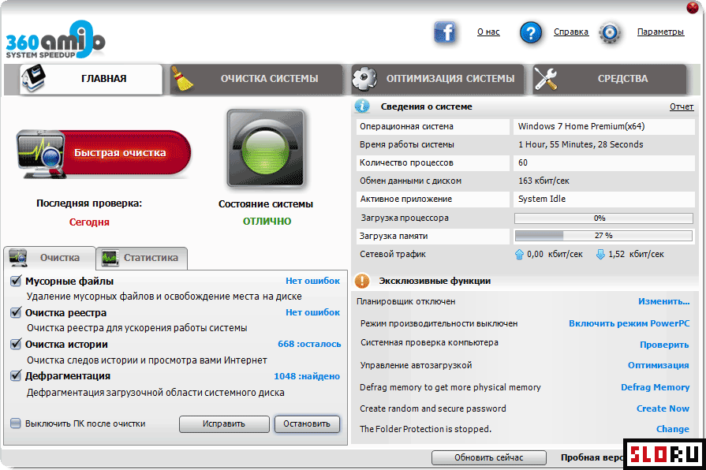Click Нет ошибок next to Мусорные файлы
This screenshot has height=470, width=706.
coord(313,281)
